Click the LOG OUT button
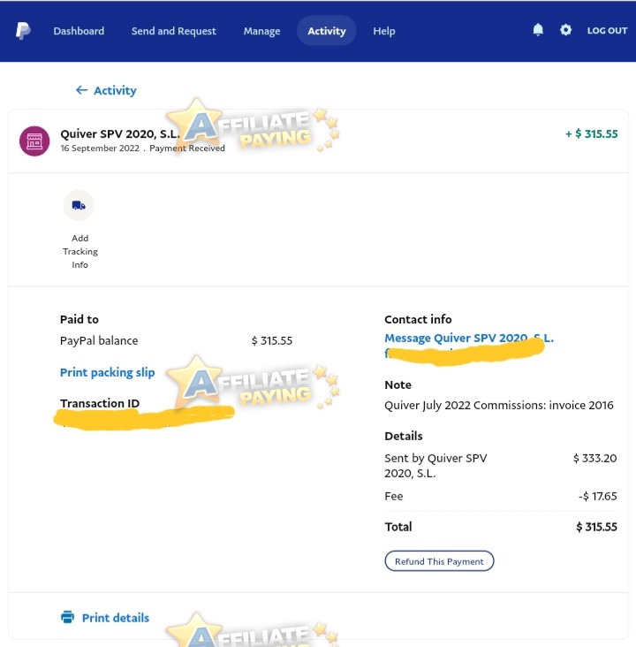This screenshot has height=647, width=636. click(x=607, y=31)
